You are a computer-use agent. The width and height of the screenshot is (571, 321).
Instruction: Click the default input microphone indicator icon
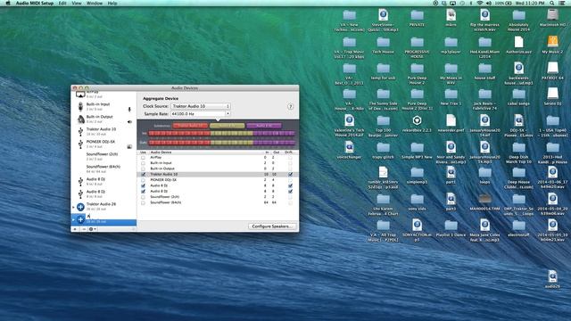(129, 109)
